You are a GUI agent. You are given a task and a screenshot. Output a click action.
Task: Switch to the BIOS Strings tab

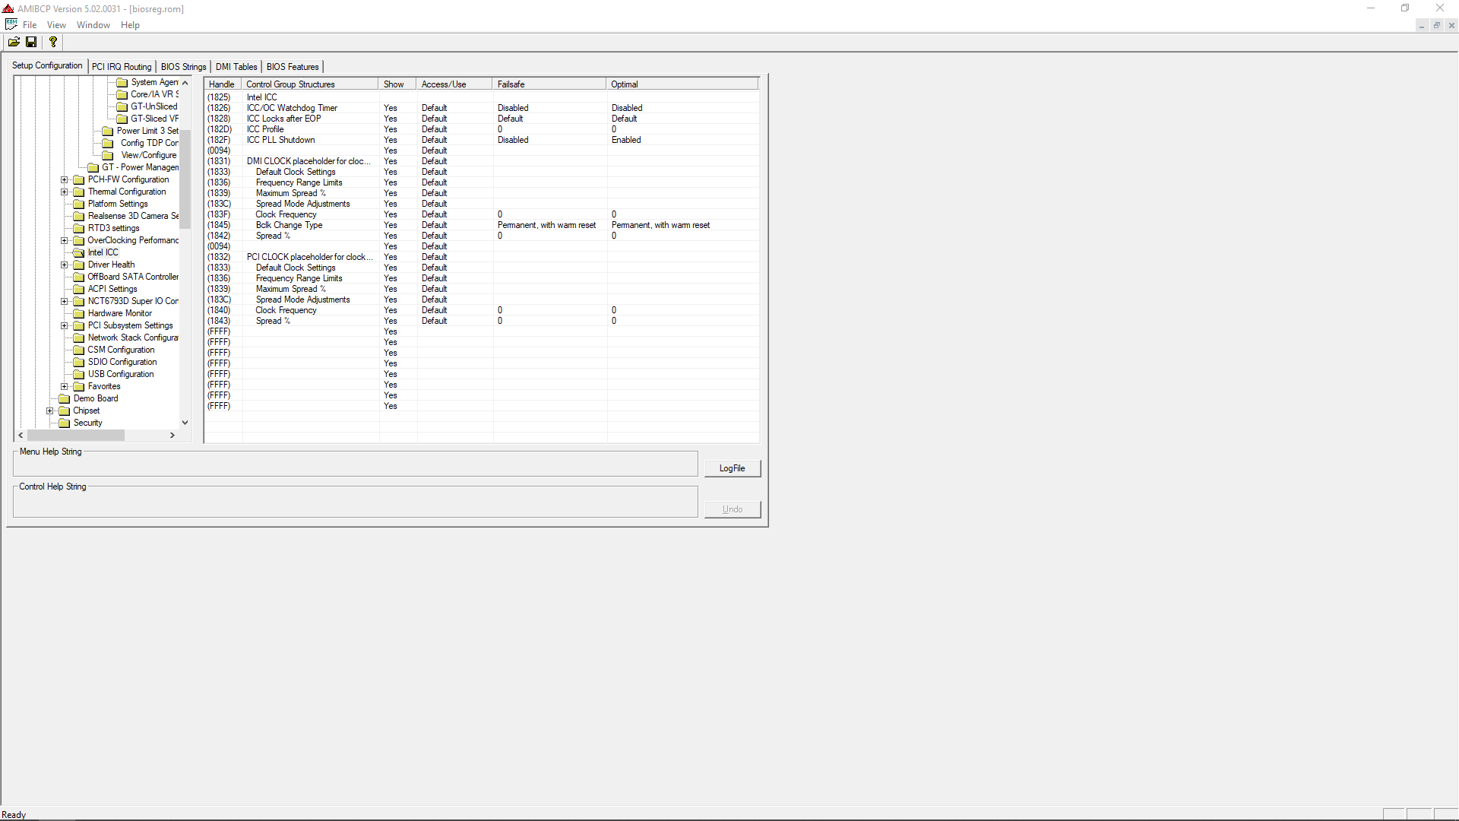(x=183, y=67)
